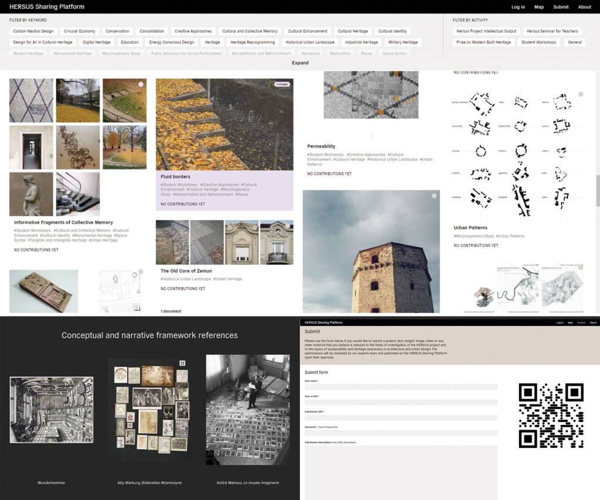Scan the QR code image

point(551,416)
